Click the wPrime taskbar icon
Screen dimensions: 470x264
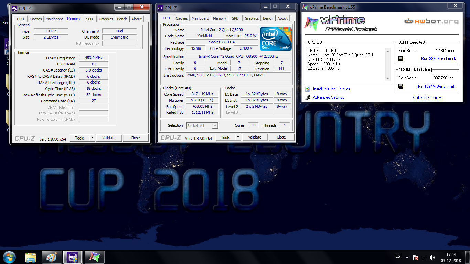click(x=94, y=257)
